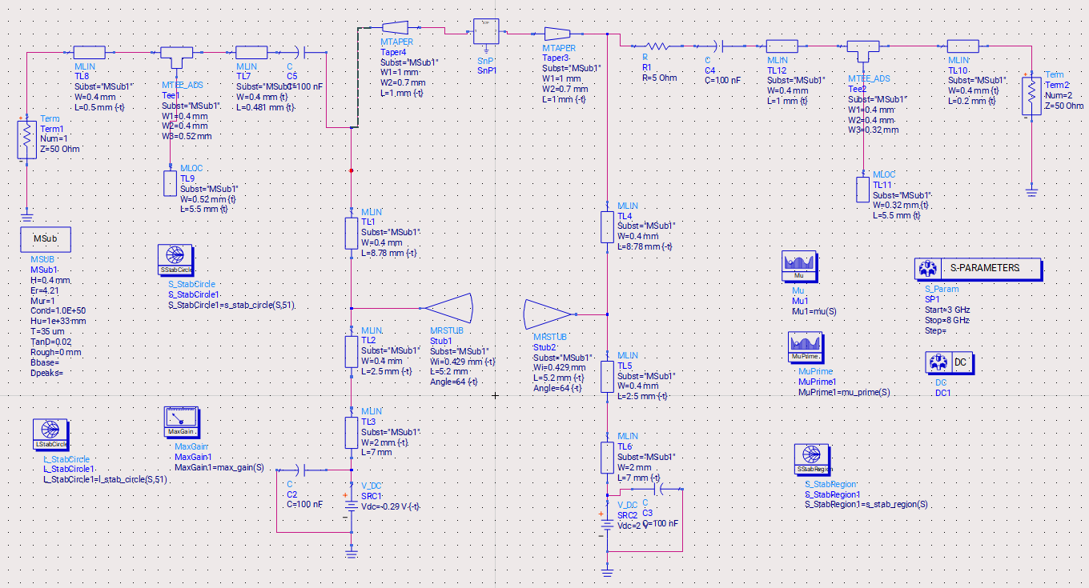Click Tee2 W3=0.32 mm parameter

(873, 130)
